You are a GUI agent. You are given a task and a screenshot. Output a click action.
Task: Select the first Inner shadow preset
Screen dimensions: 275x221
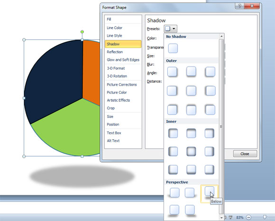(173, 133)
